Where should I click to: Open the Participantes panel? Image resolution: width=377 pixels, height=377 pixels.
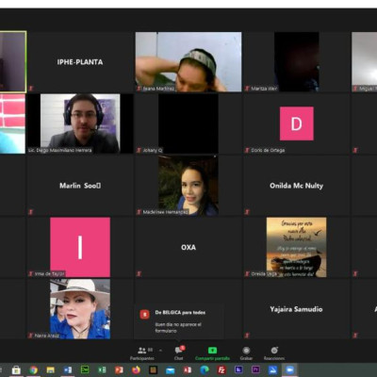coord(142,353)
